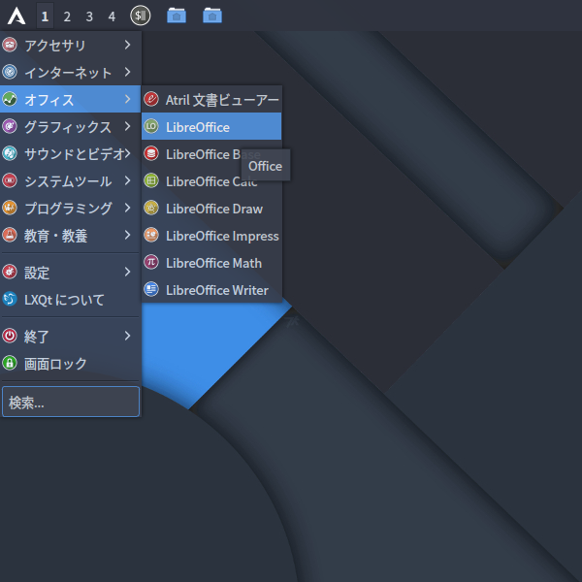Expand arrow beside アクセサリ
582x582 pixels.
[x=128, y=45]
